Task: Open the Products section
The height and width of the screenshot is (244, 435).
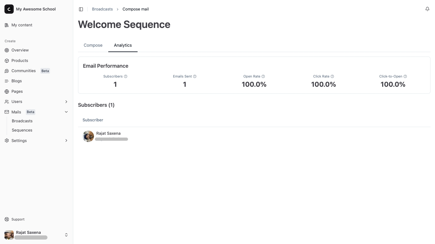Action: tap(19, 60)
